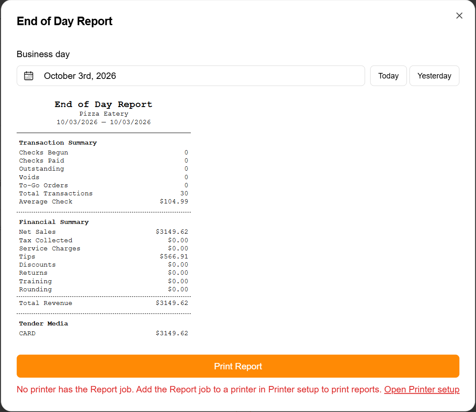Click the Tips value $566.91
Viewport: 476px width, 412px height.
174,256
